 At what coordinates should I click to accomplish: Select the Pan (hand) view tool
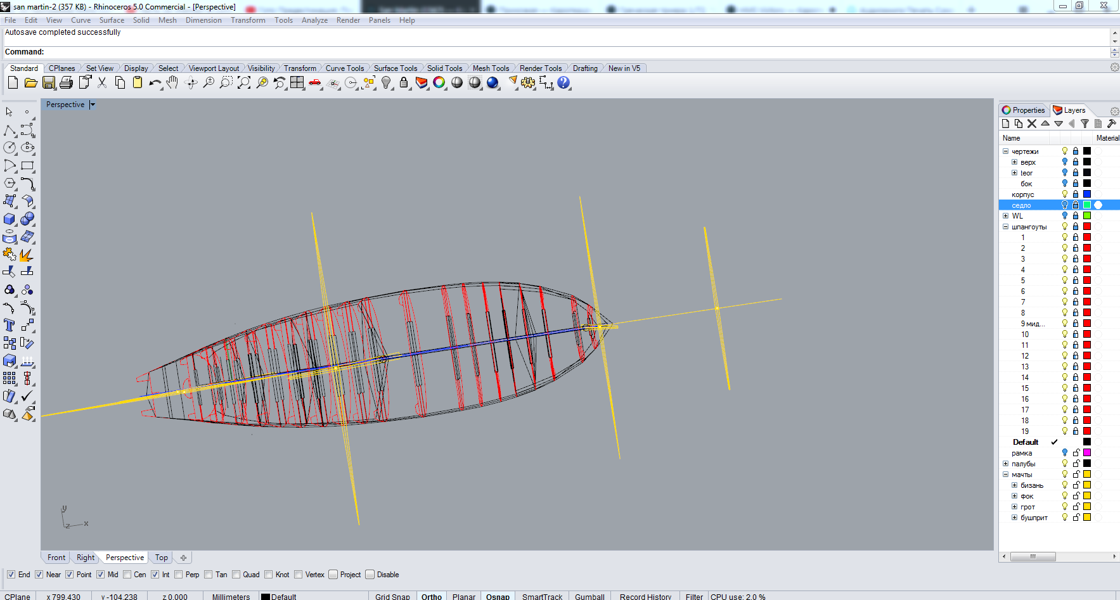click(172, 83)
